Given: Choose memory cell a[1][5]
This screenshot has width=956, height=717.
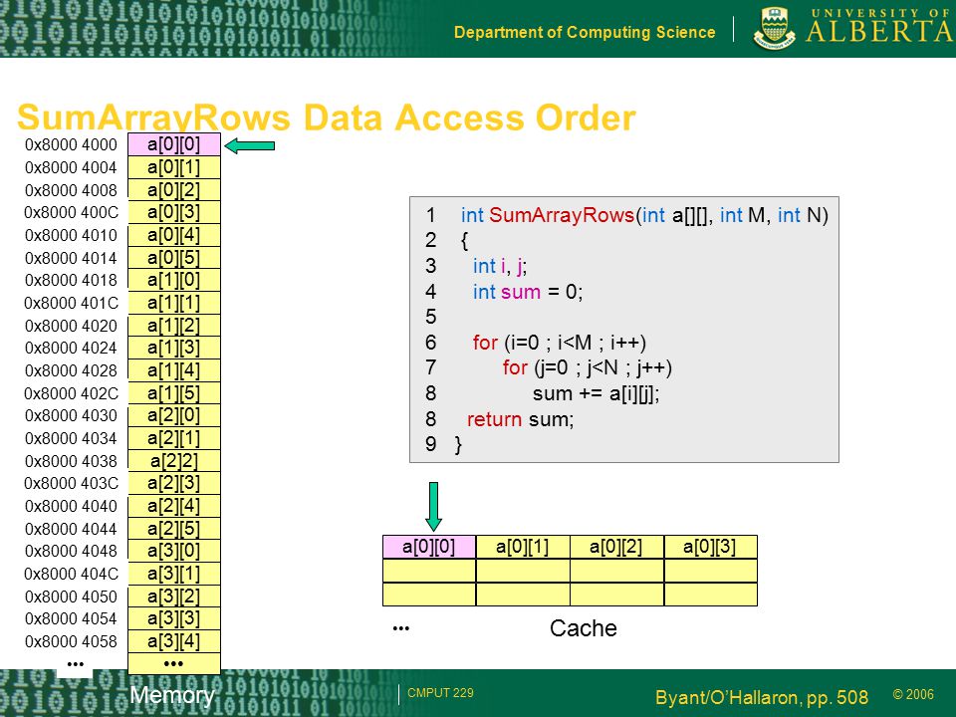Looking at the screenshot, I should [173, 392].
